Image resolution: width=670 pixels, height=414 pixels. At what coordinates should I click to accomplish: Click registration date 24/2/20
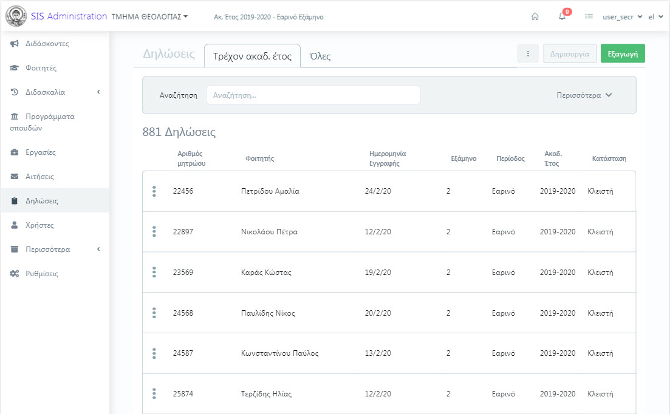click(x=378, y=191)
